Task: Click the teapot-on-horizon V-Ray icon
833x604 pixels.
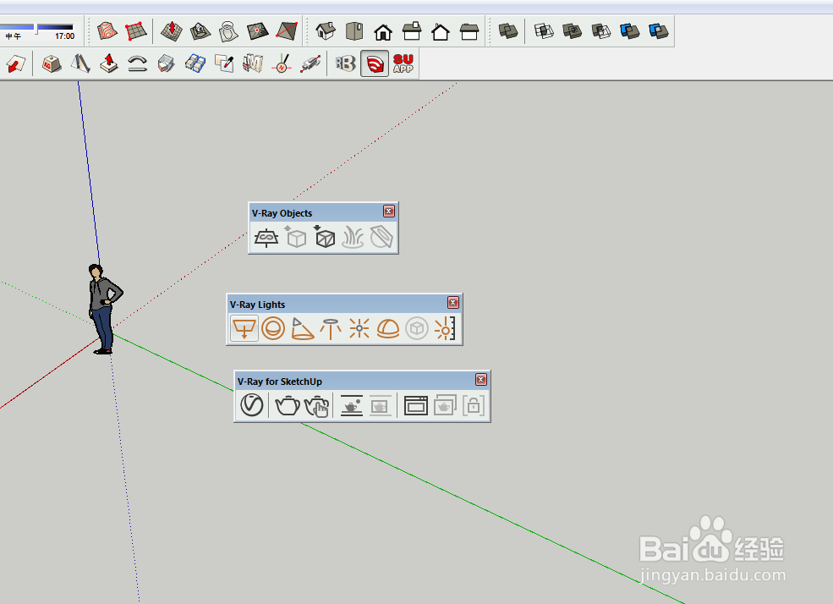Action: point(351,406)
